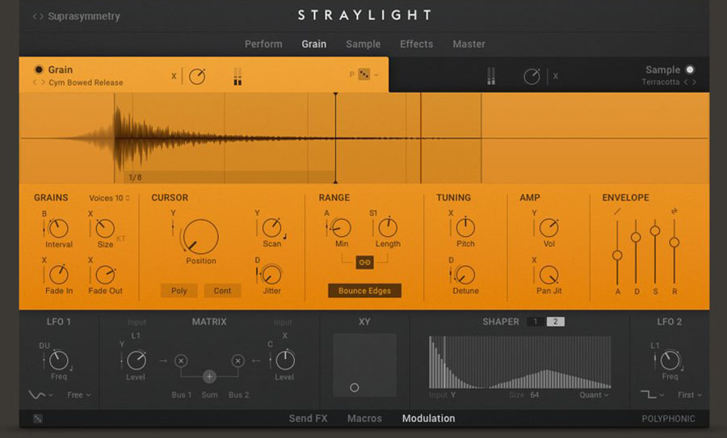Click the POLYPHONIC mode label

pyautogui.click(x=668, y=419)
